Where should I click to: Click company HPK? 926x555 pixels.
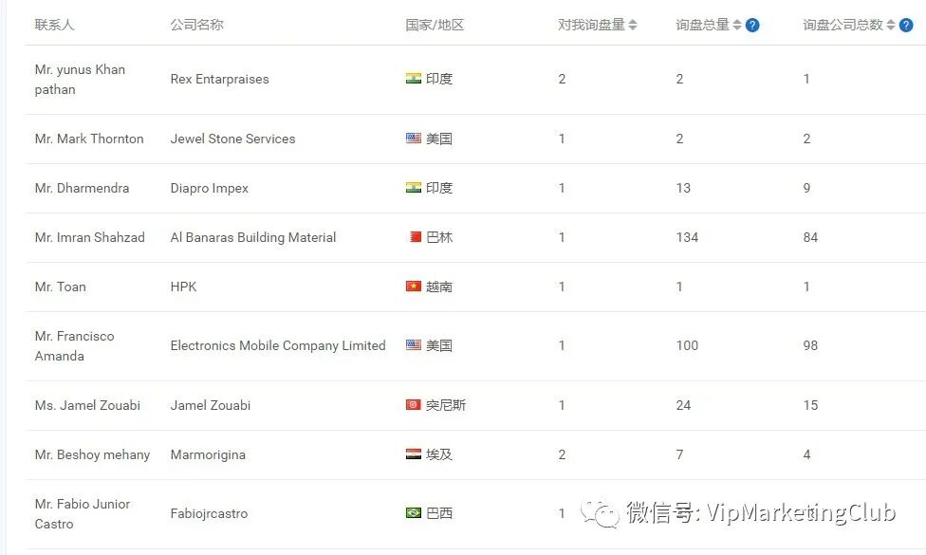pos(183,287)
